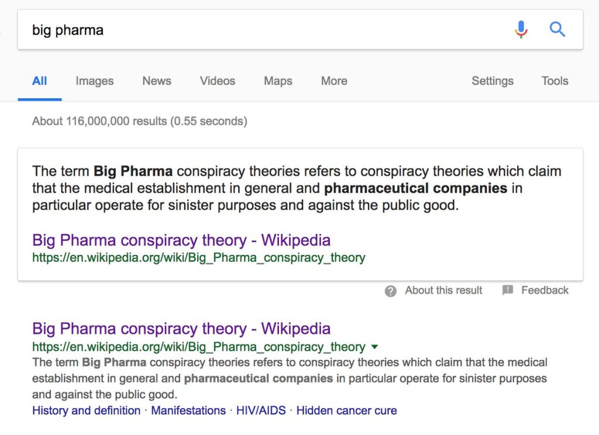Screen dimensions: 599x435
Task: Switch to the News tab
Action: coord(157,81)
